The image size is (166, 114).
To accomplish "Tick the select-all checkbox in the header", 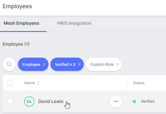I will 10,83.
